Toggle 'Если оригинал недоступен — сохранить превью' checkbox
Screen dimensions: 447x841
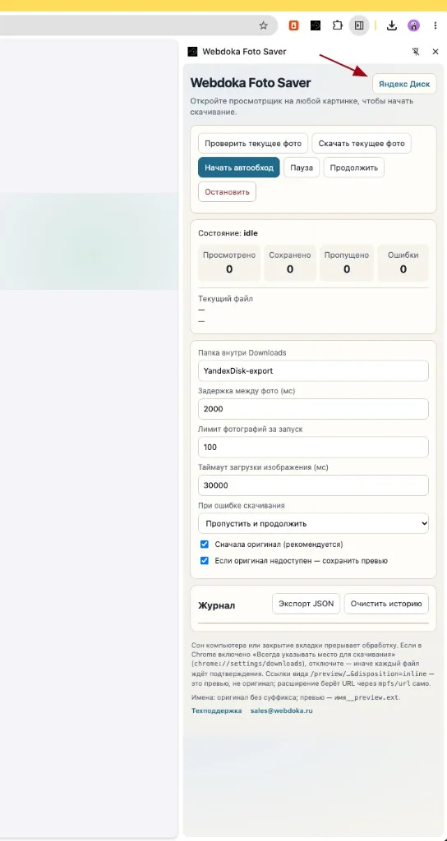(205, 560)
